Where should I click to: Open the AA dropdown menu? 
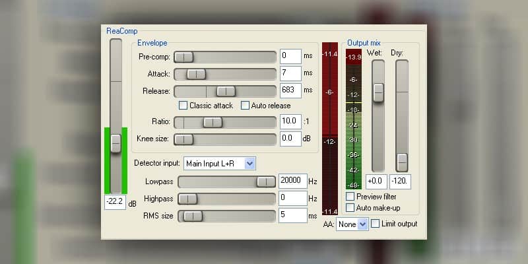351,224
